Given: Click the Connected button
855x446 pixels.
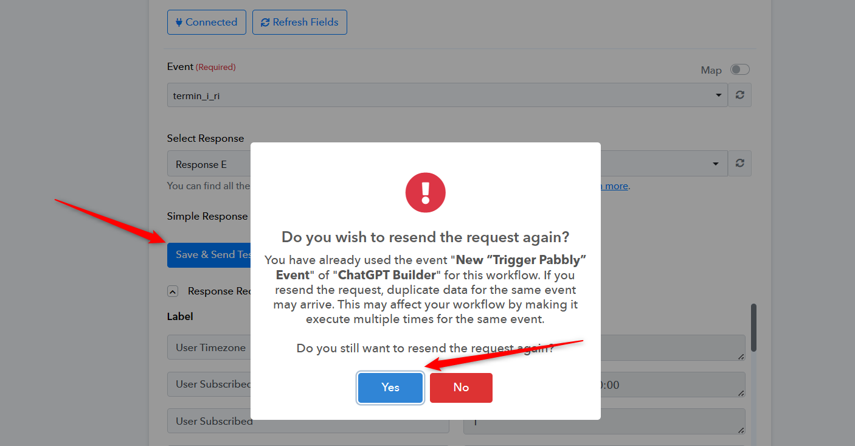Looking at the screenshot, I should click(207, 23).
